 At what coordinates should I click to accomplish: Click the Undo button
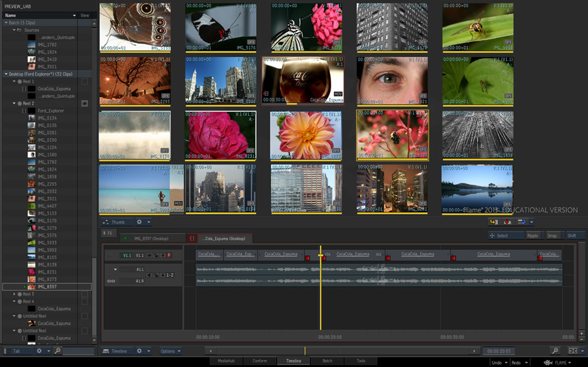pos(498,362)
